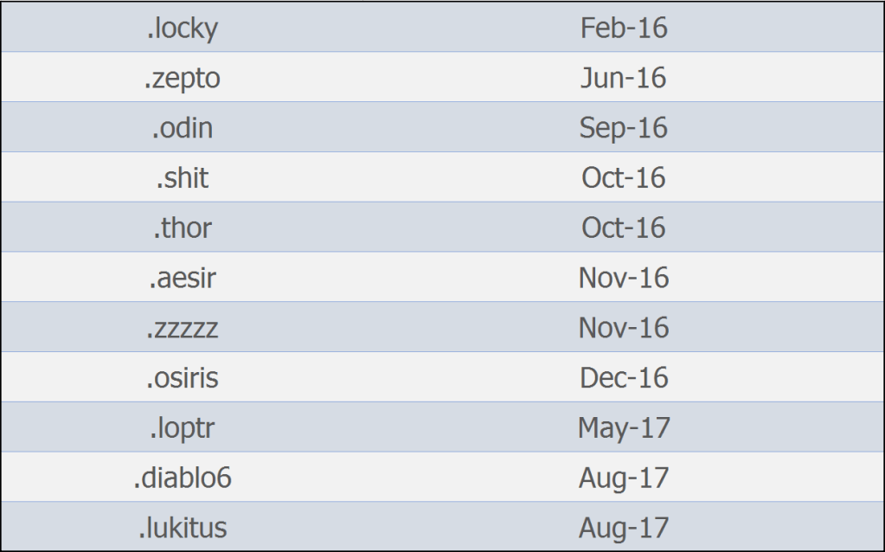The height and width of the screenshot is (552, 885).
Task: Click the .osiris extension cell
Action: [182, 378]
